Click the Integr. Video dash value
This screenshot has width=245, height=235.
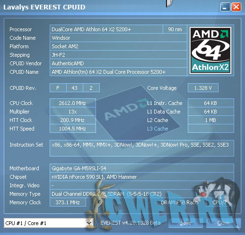tap(142, 185)
